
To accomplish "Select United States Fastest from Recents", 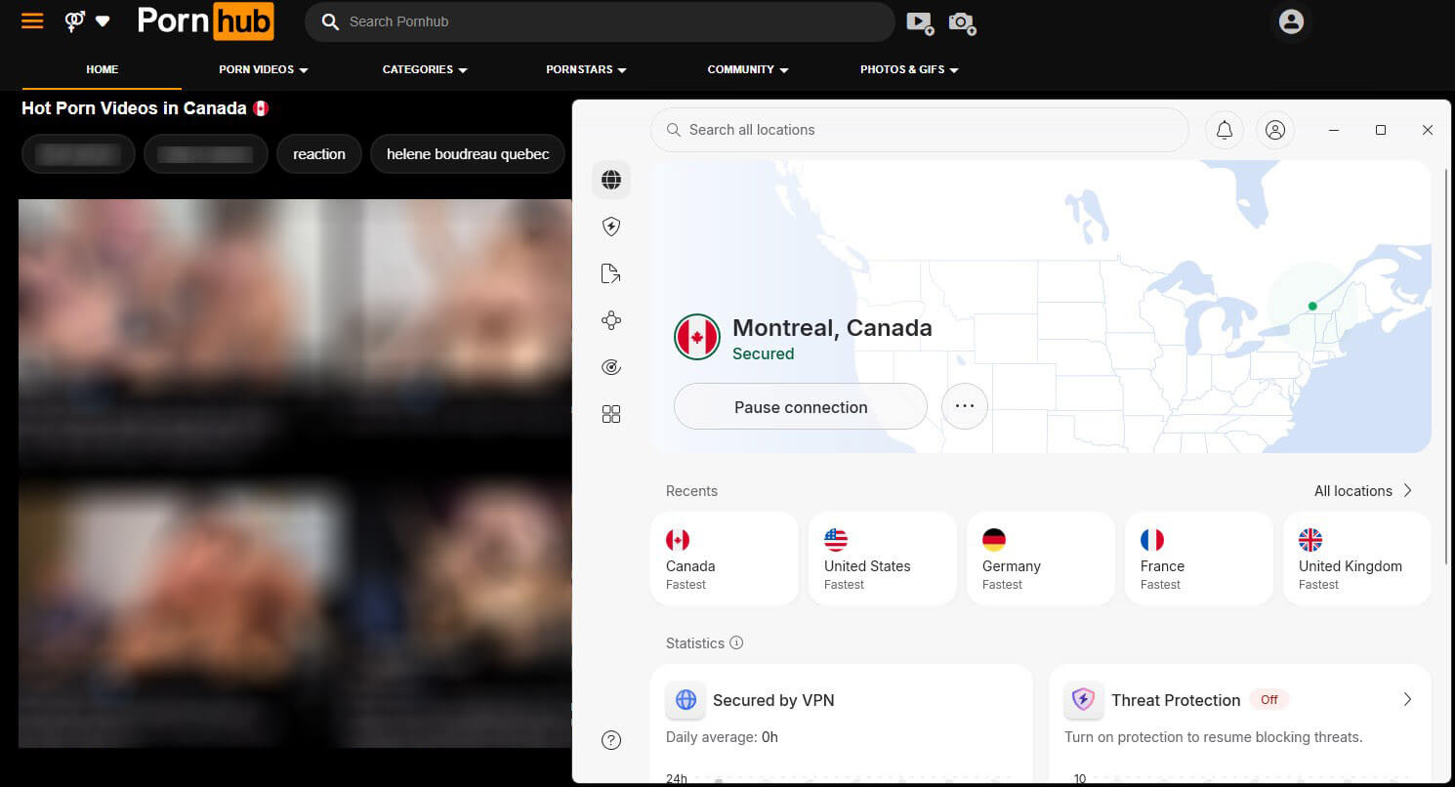I will [883, 559].
